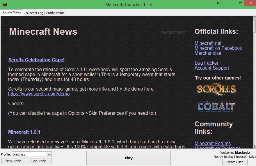The width and height of the screenshot is (256, 166).
Task: Open the Minecraft.net official link
Action: click(208, 43)
